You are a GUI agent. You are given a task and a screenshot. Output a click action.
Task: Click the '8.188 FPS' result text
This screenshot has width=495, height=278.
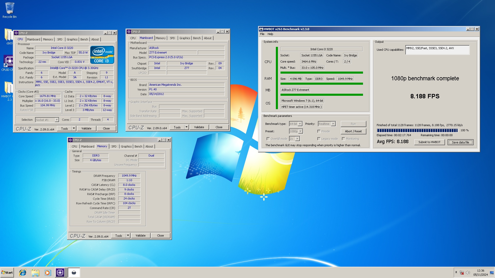425,96
